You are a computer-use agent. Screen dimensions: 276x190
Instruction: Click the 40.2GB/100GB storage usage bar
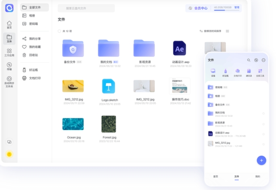tap(226, 10)
